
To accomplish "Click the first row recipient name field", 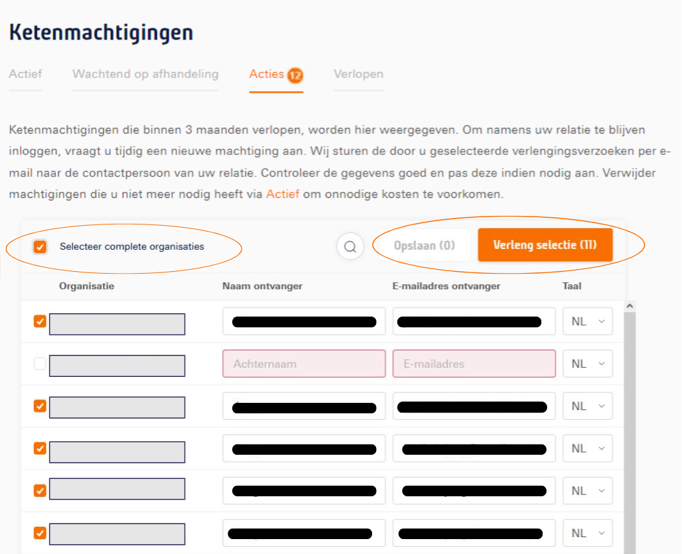I will tap(304, 322).
